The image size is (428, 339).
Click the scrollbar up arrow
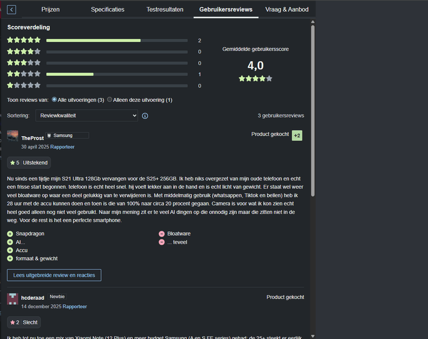pos(313,22)
